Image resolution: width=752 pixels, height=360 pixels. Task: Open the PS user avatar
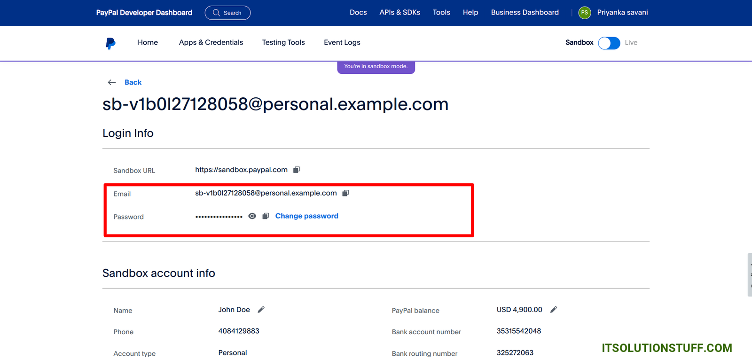(585, 13)
